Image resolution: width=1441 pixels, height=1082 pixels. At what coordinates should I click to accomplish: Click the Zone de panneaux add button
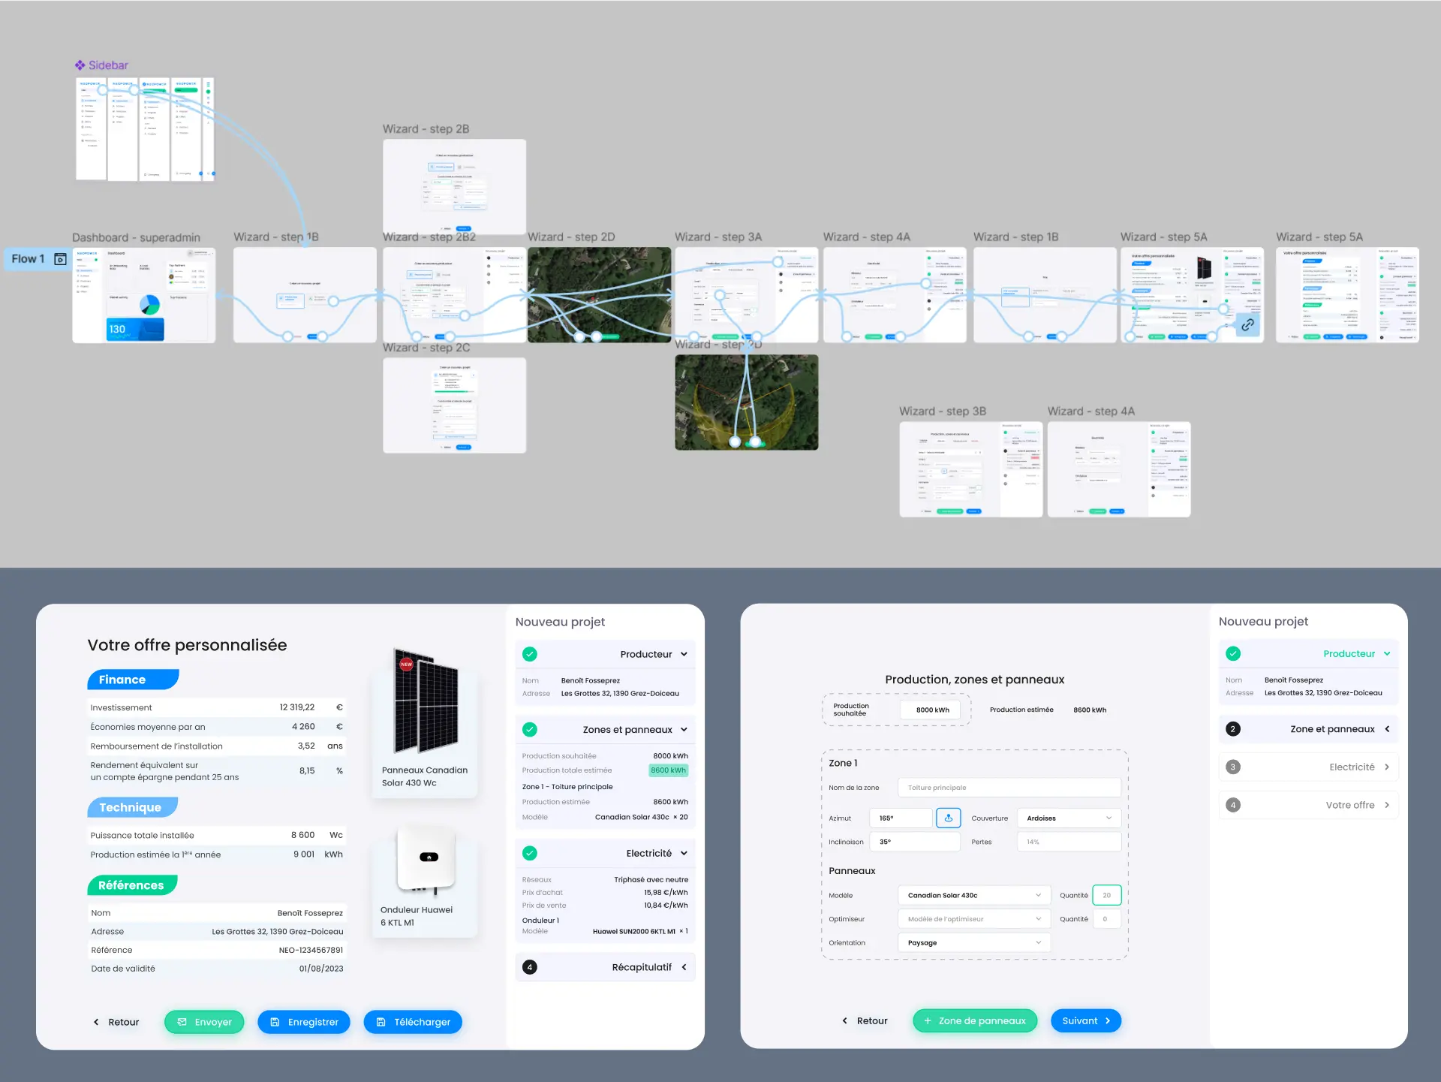click(974, 1020)
